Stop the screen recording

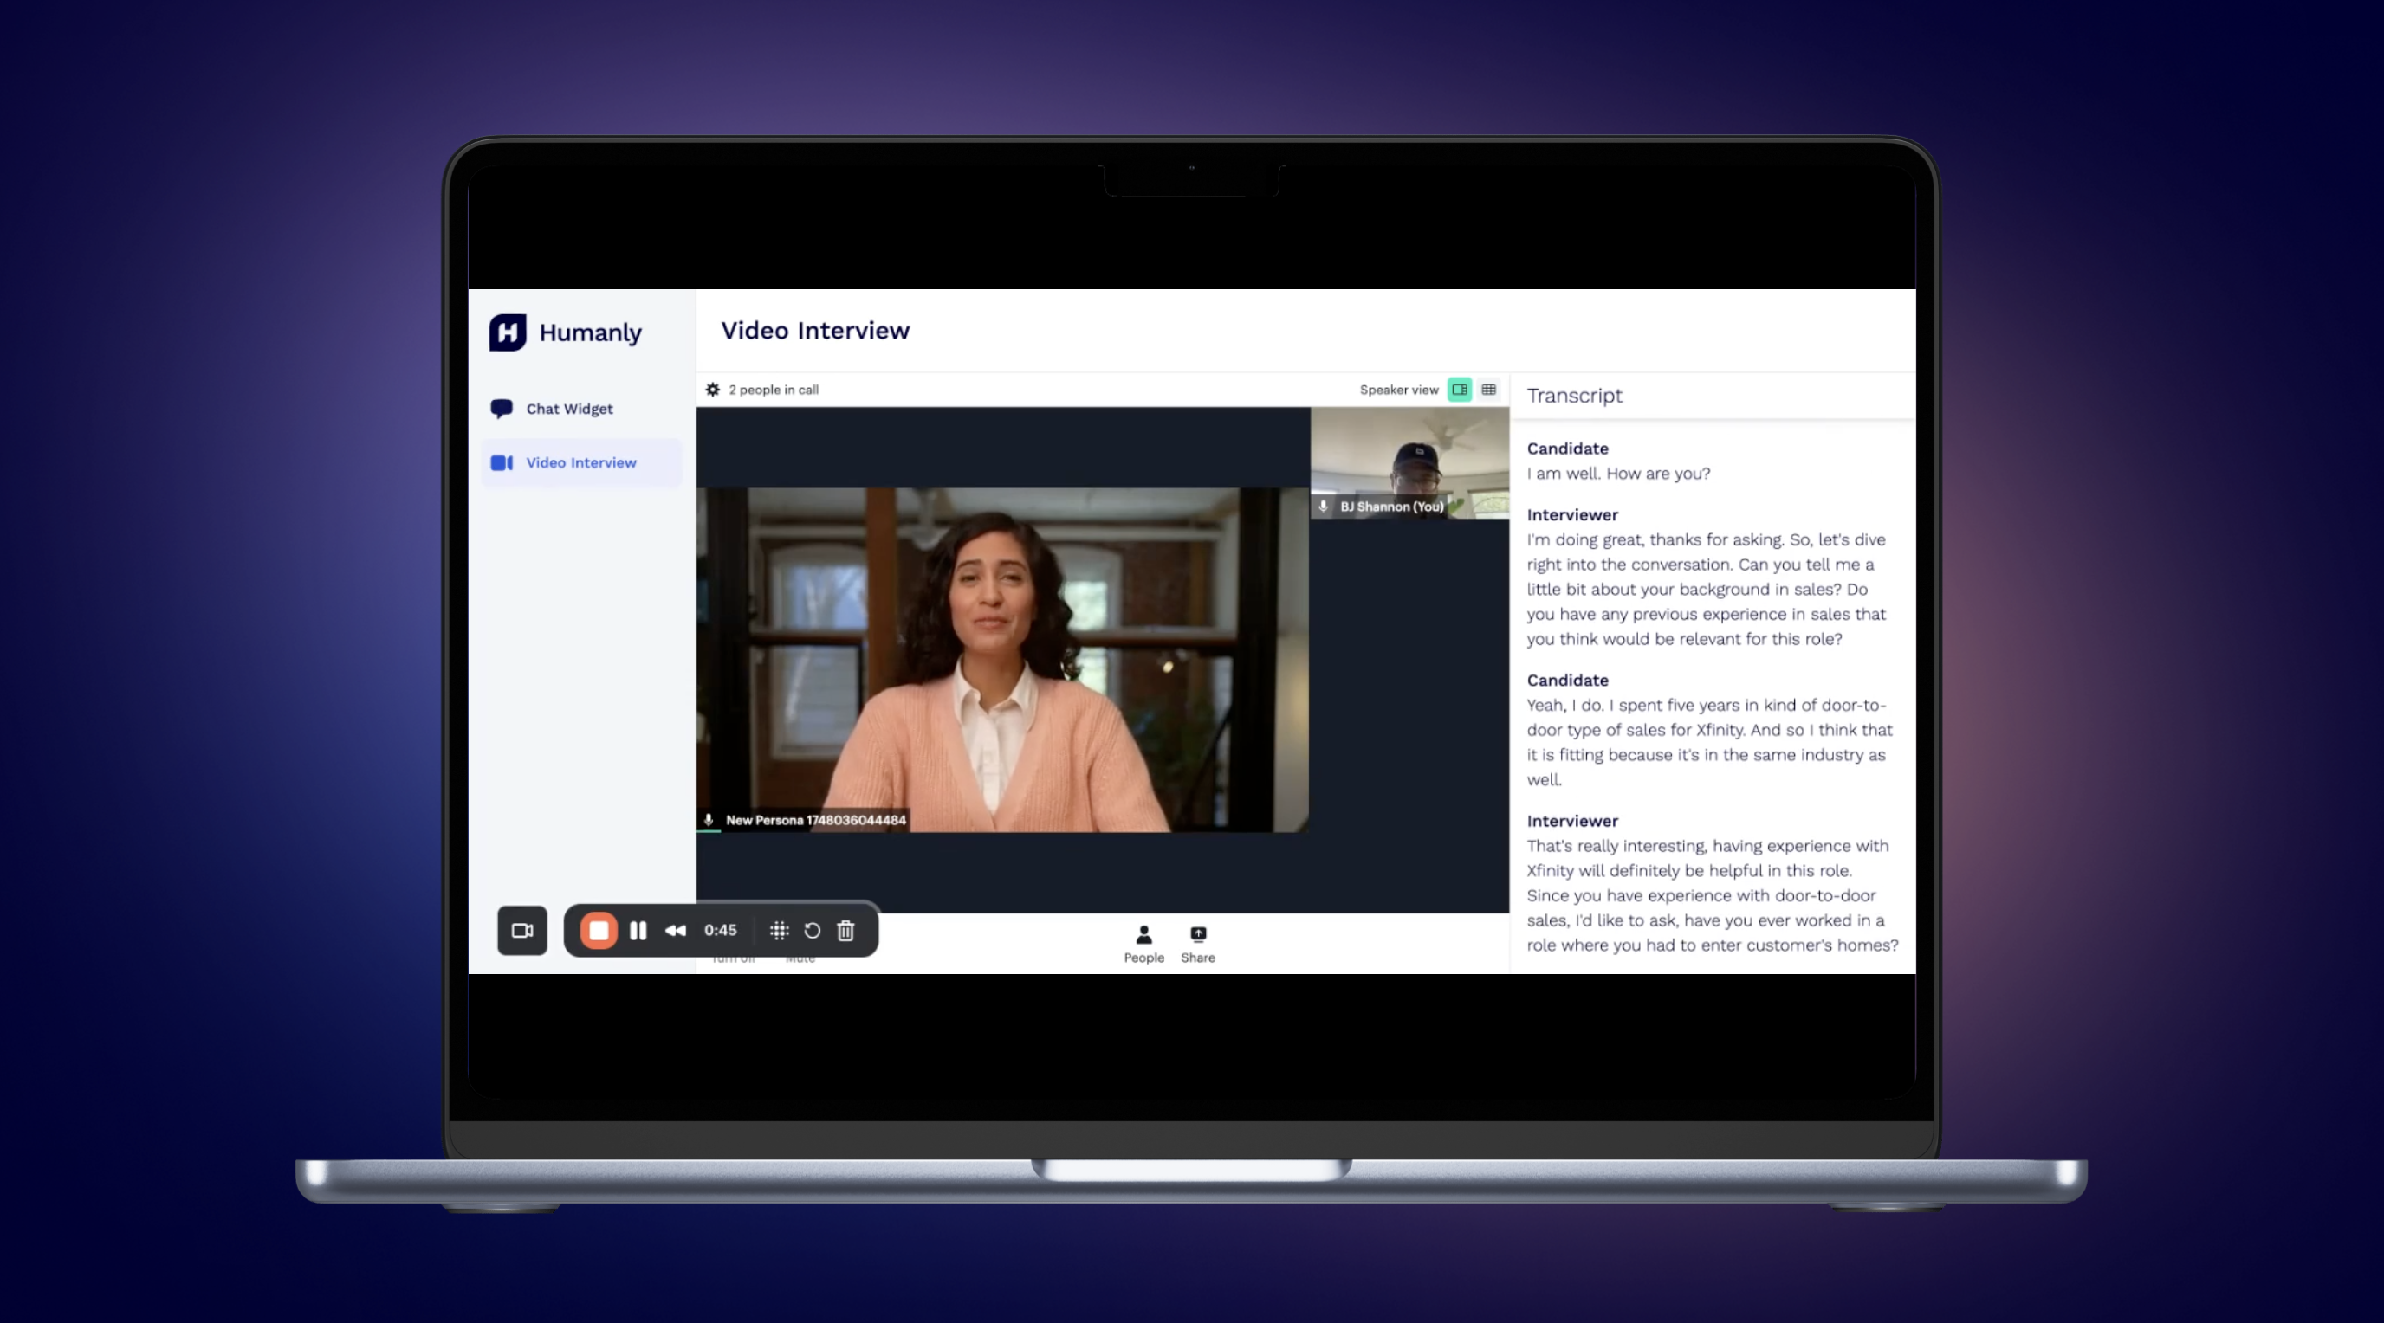coord(599,931)
